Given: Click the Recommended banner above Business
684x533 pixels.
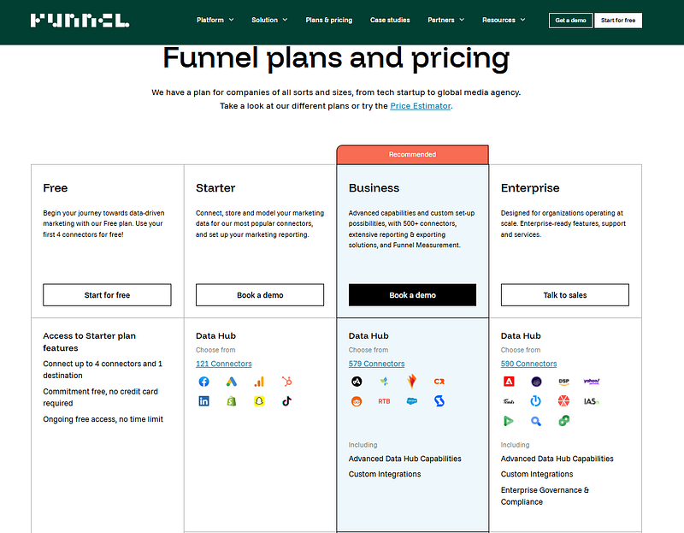Looking at the screenshot, I should [x=412, y=155].
